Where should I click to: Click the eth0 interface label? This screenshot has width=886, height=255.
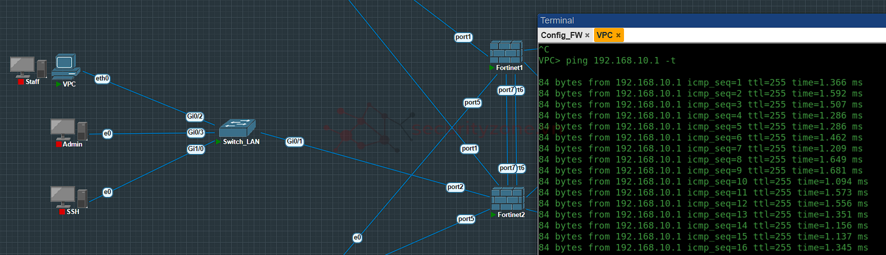tap(102, 78)
